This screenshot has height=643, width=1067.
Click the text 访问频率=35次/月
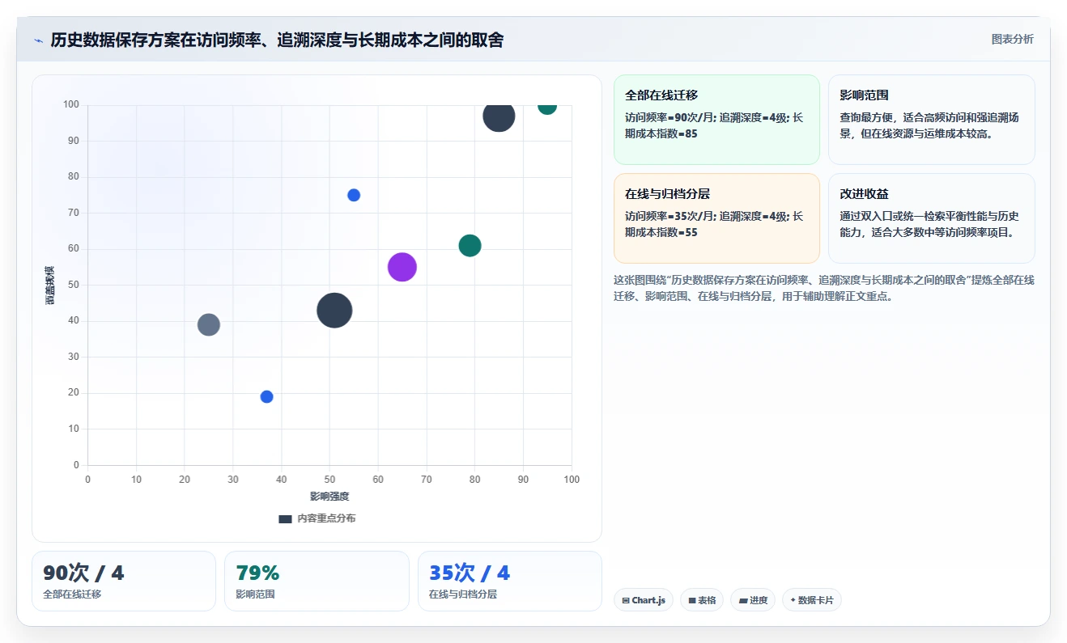point(669,216)
